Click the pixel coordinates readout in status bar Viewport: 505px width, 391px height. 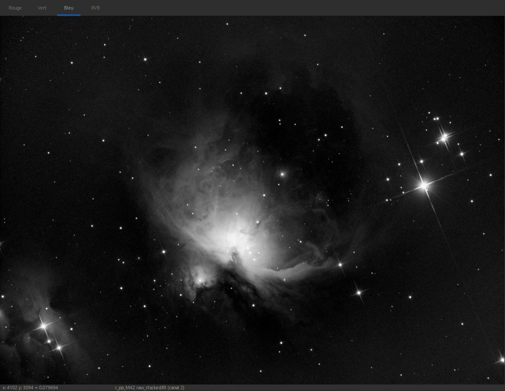click(30, 388)
